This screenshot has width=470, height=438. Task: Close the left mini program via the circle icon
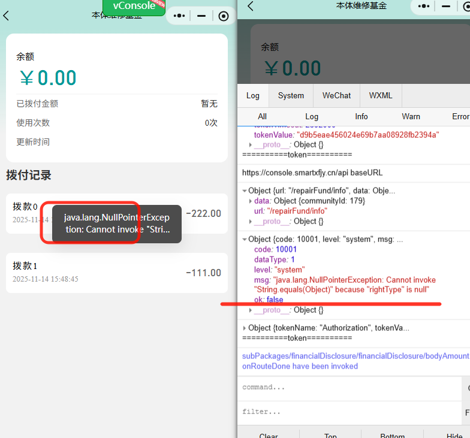224,16
